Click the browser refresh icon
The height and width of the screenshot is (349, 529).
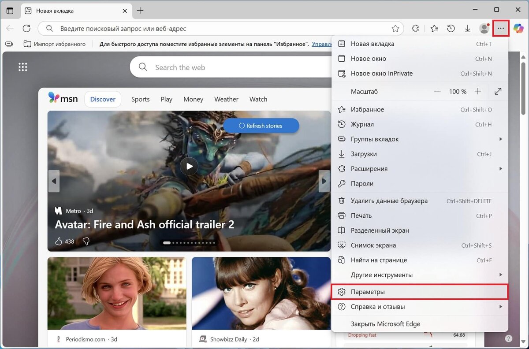pos(26,29)
